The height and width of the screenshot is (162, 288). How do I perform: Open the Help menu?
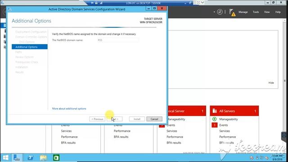278,12
